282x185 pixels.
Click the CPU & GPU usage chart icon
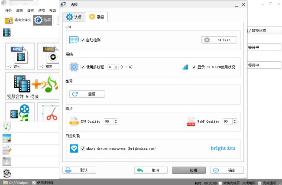[185, 67]
